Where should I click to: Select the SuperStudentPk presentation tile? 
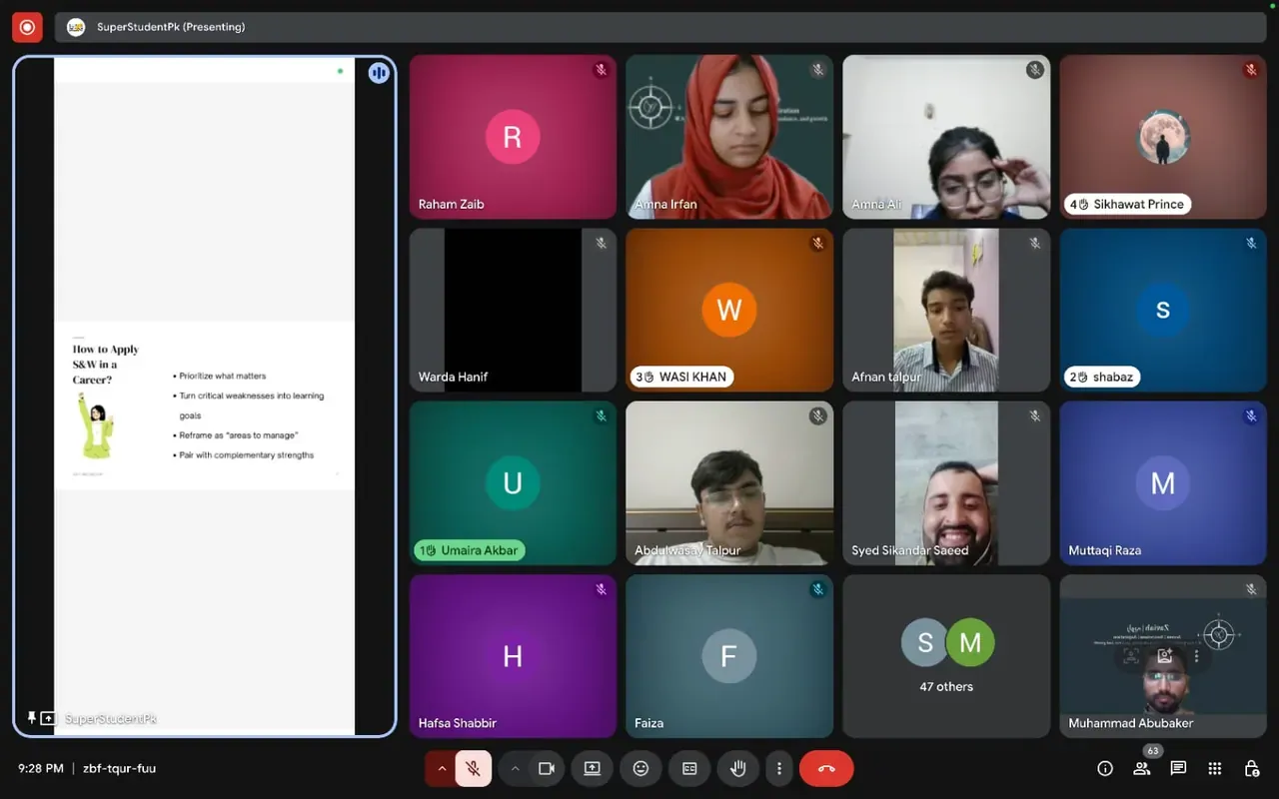[204, 397]
